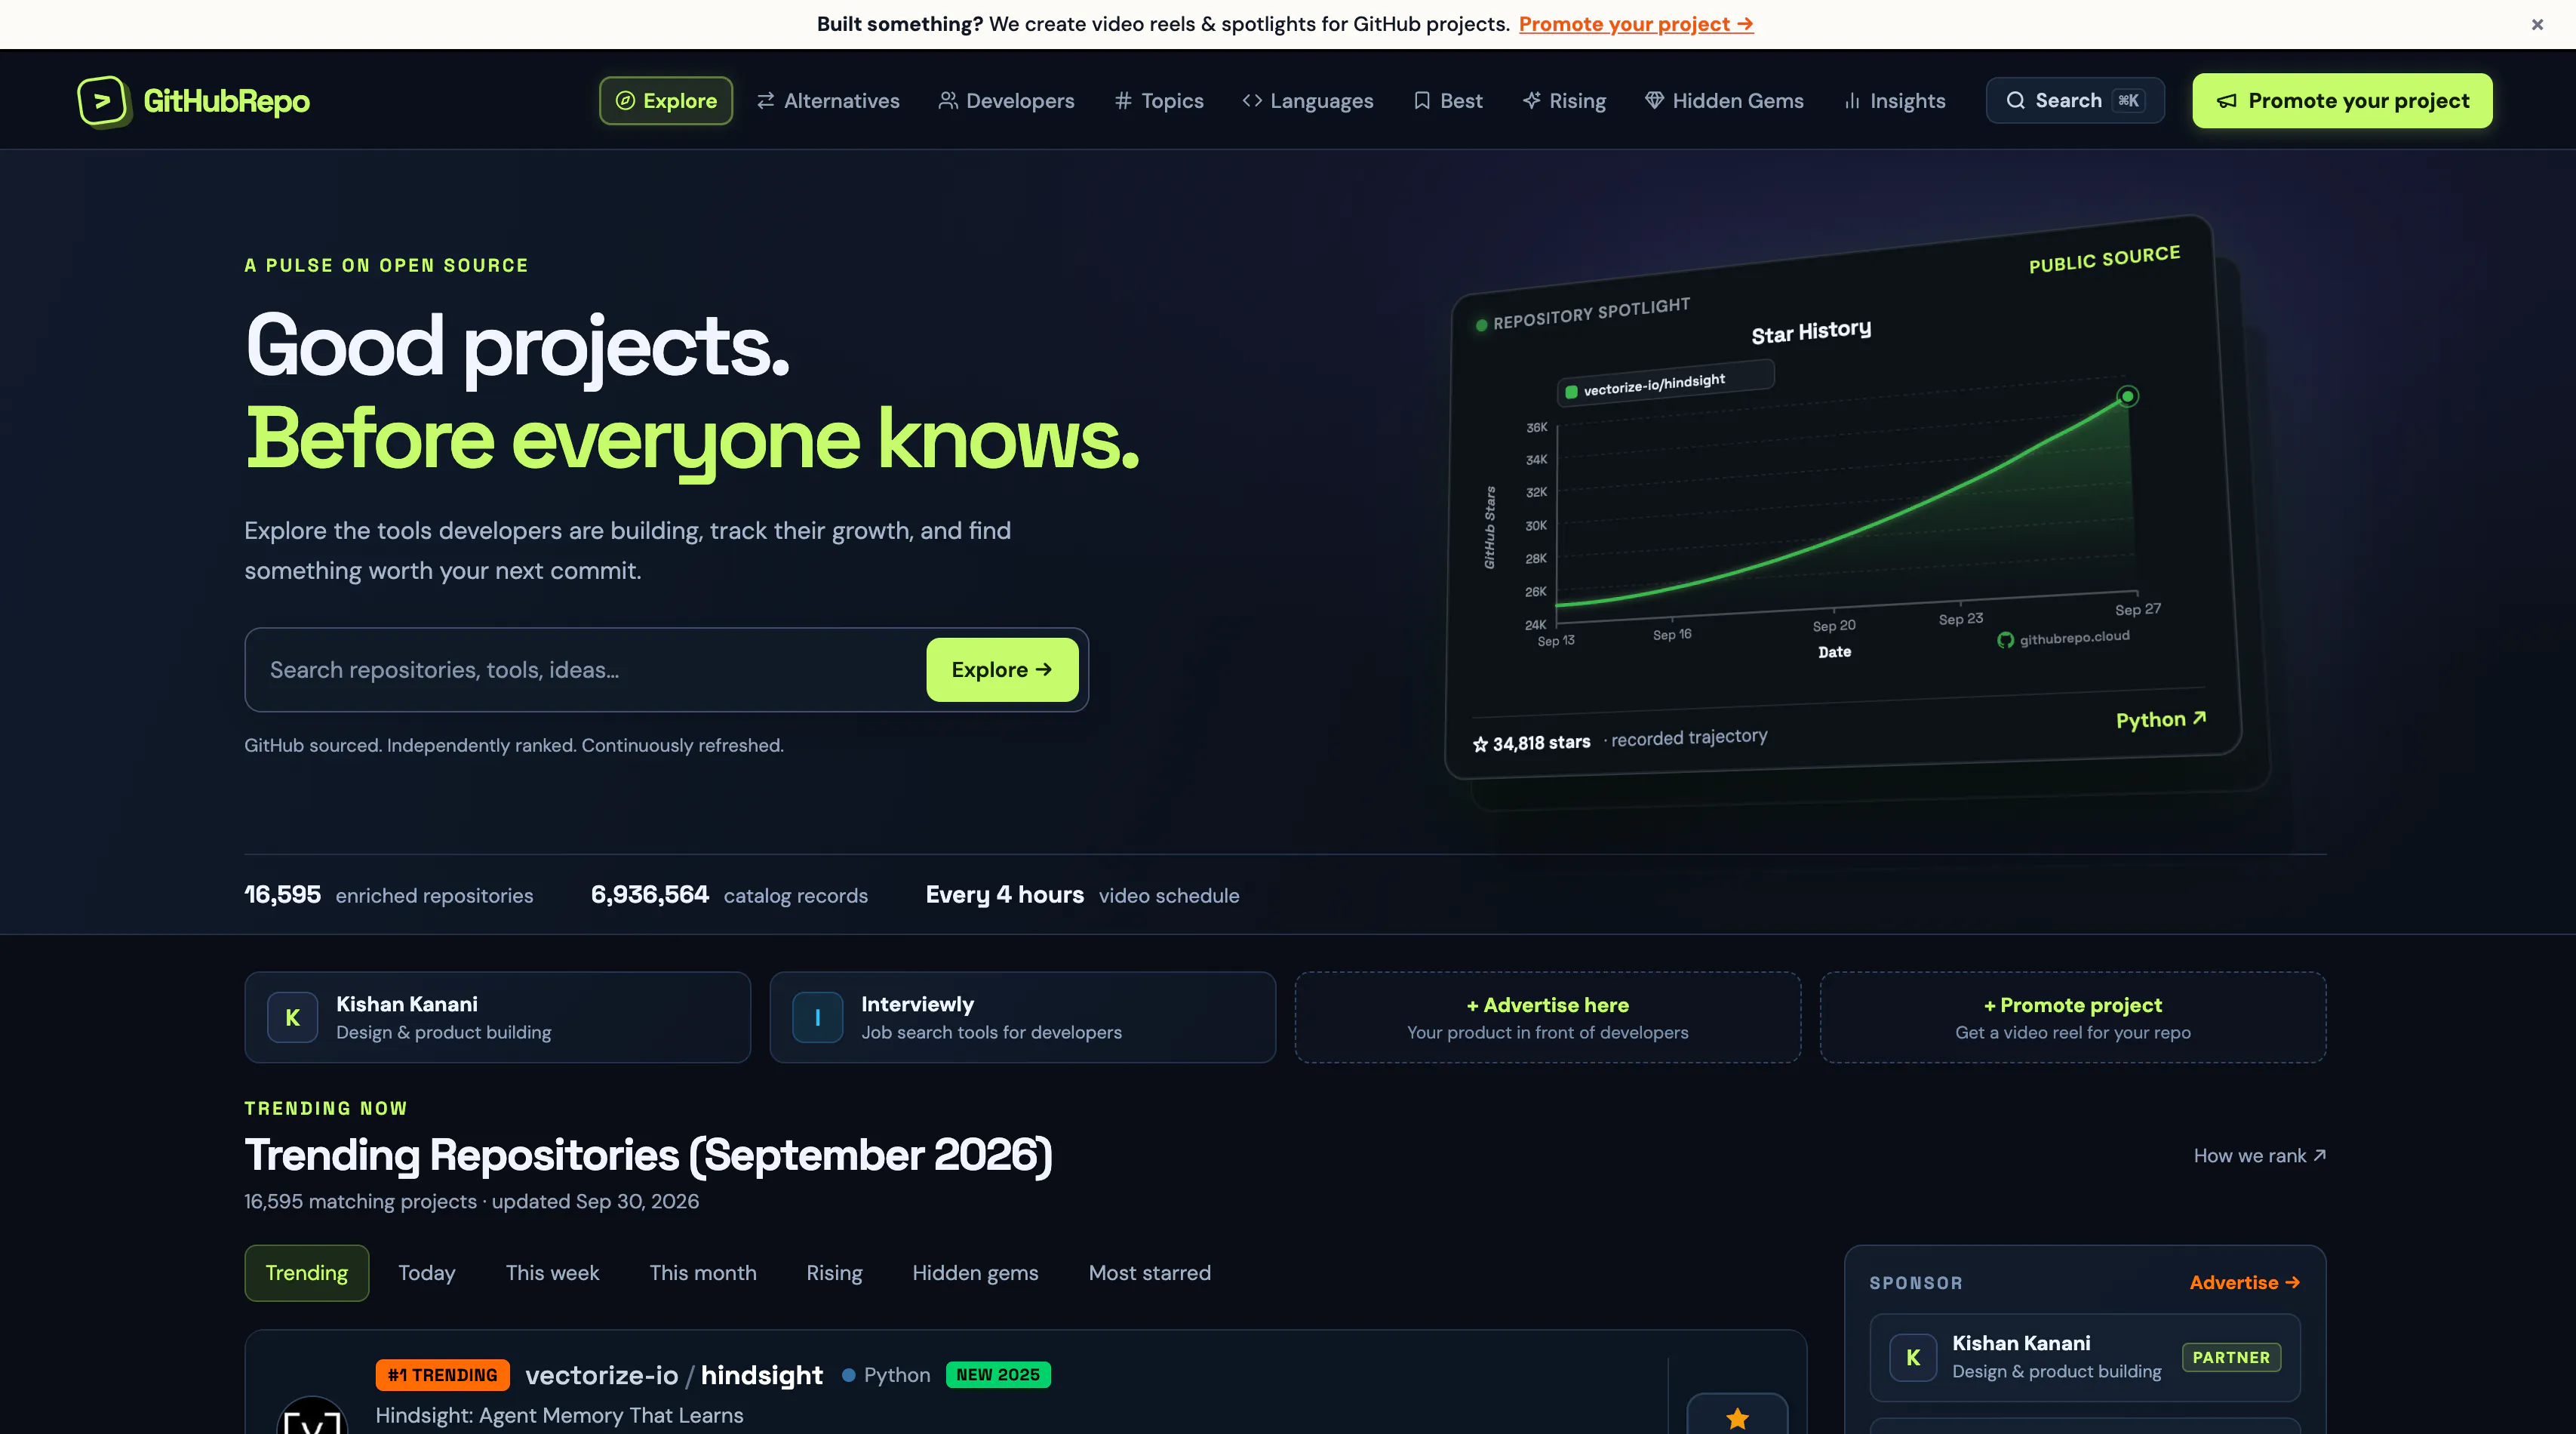The width and height of the screenshot is (2576, 1434).
Task: Open the Kishan Kanani sponsor card
Action: [497, 1017]
